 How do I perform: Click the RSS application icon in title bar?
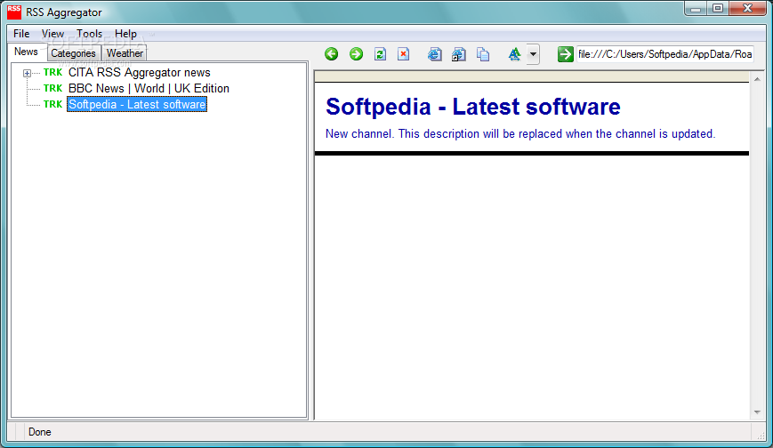[x=14, y=12]
